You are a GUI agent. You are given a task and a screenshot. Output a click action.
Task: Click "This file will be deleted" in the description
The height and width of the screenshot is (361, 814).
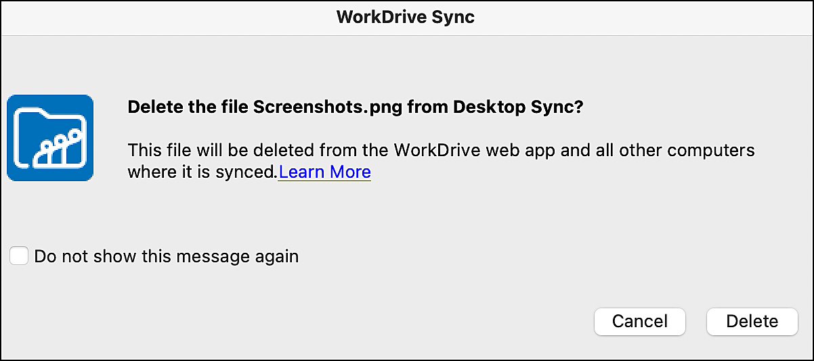pyautogui.click(x=213, y=149)
